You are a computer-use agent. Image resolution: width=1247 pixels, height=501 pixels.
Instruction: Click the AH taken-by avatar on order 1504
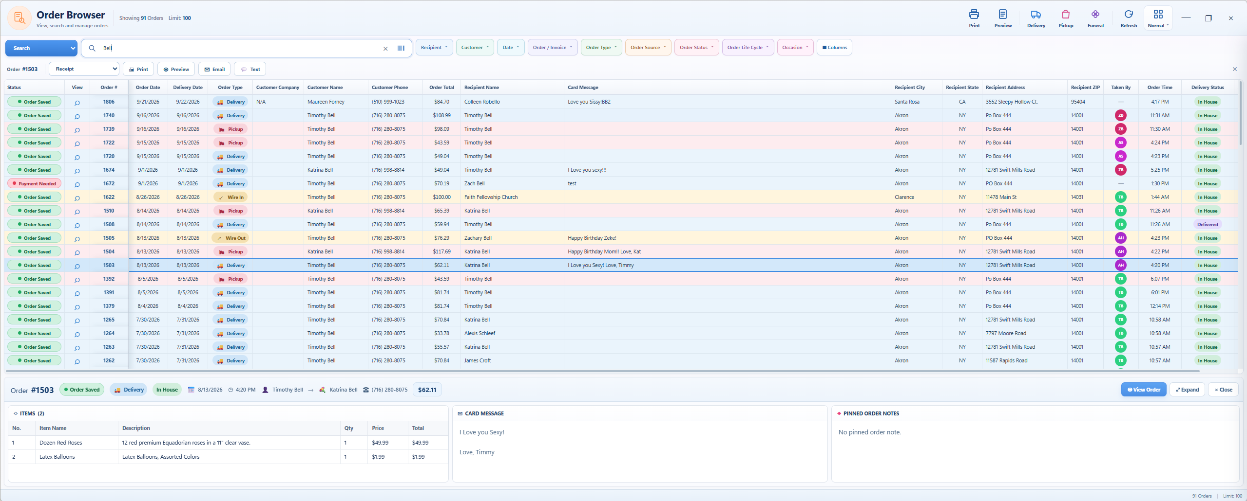1121,251
